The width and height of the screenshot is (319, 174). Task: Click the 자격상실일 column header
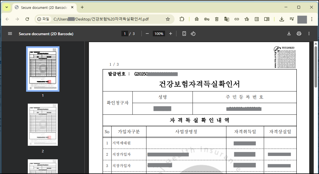pos(280,132)
